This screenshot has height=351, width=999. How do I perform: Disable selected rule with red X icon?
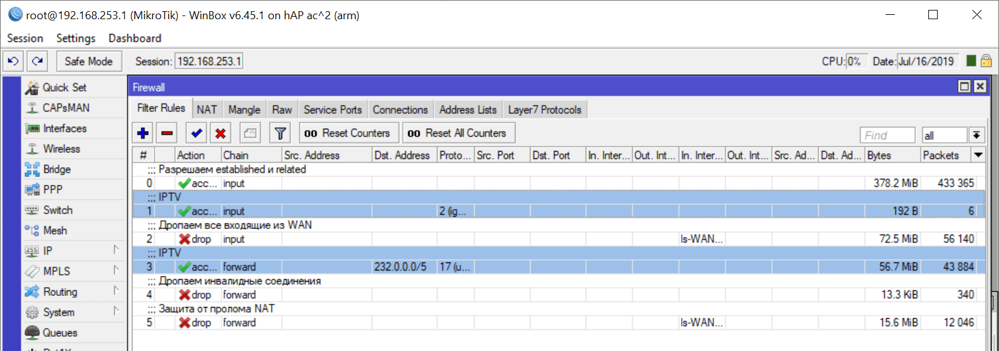pyautogui.click(x=220, y=133)
